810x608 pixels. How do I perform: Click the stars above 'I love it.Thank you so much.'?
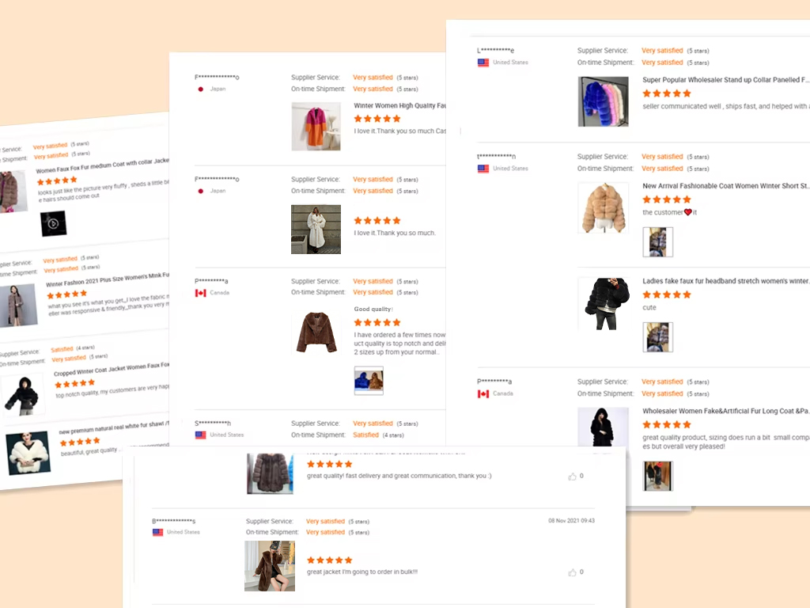tap(377, 220)
